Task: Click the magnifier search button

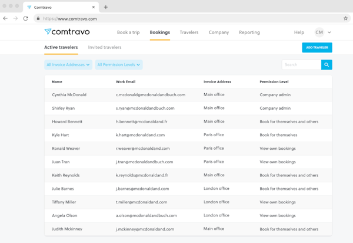Action: 327,65
